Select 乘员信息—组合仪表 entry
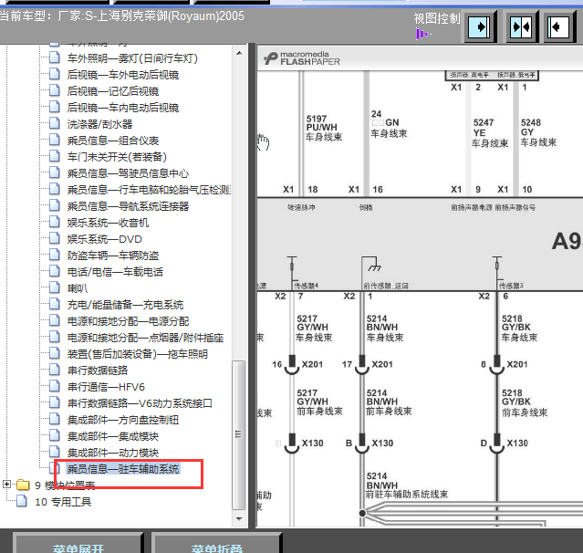Screen dimensions: 583x553 [x=113, y=141]
